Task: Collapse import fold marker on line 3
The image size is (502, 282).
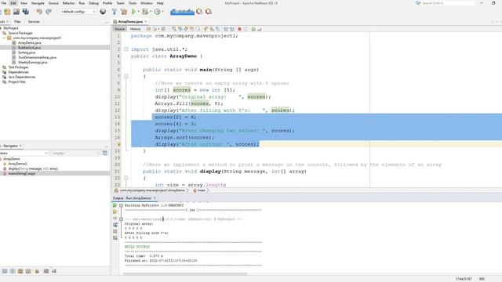Action: (x=126, y=49)
